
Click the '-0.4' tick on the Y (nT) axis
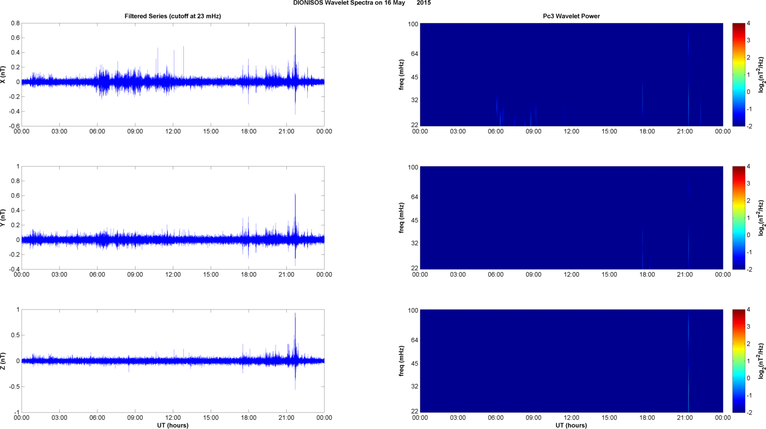[x=14, y=269]
